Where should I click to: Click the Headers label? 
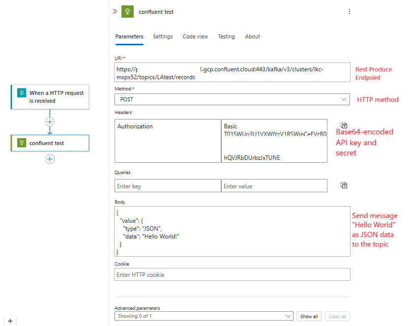(x=123, y=113)
